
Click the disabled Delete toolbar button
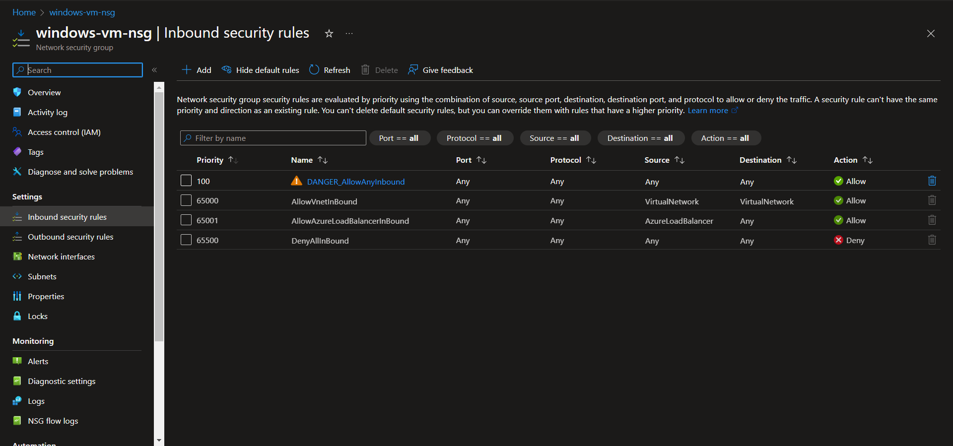click(x=380, y=70)
